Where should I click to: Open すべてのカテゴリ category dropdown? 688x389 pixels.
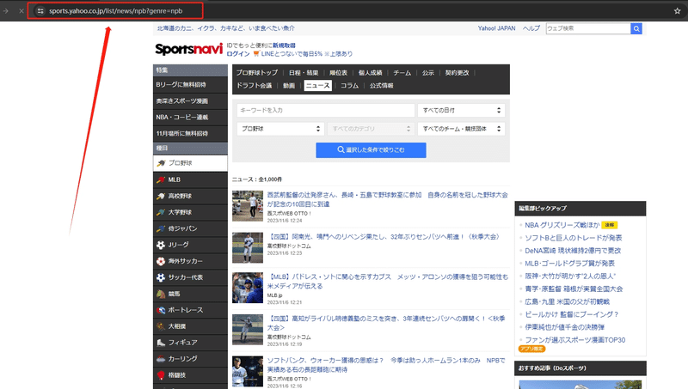coord(371,129)
